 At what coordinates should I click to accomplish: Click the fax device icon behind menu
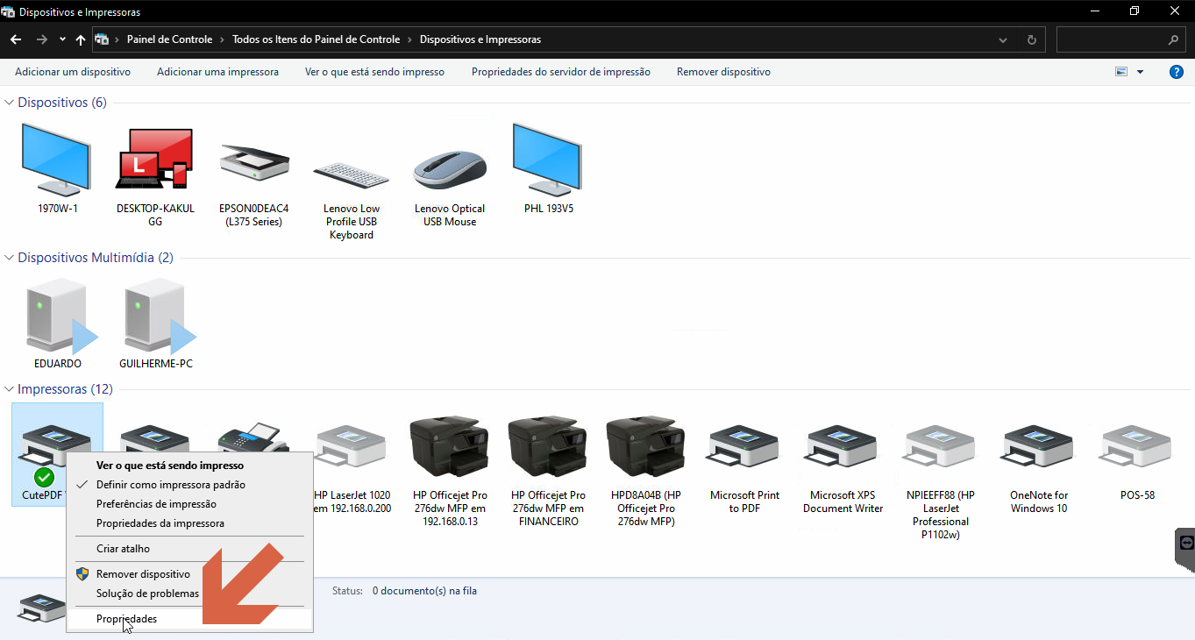[253, 436]
